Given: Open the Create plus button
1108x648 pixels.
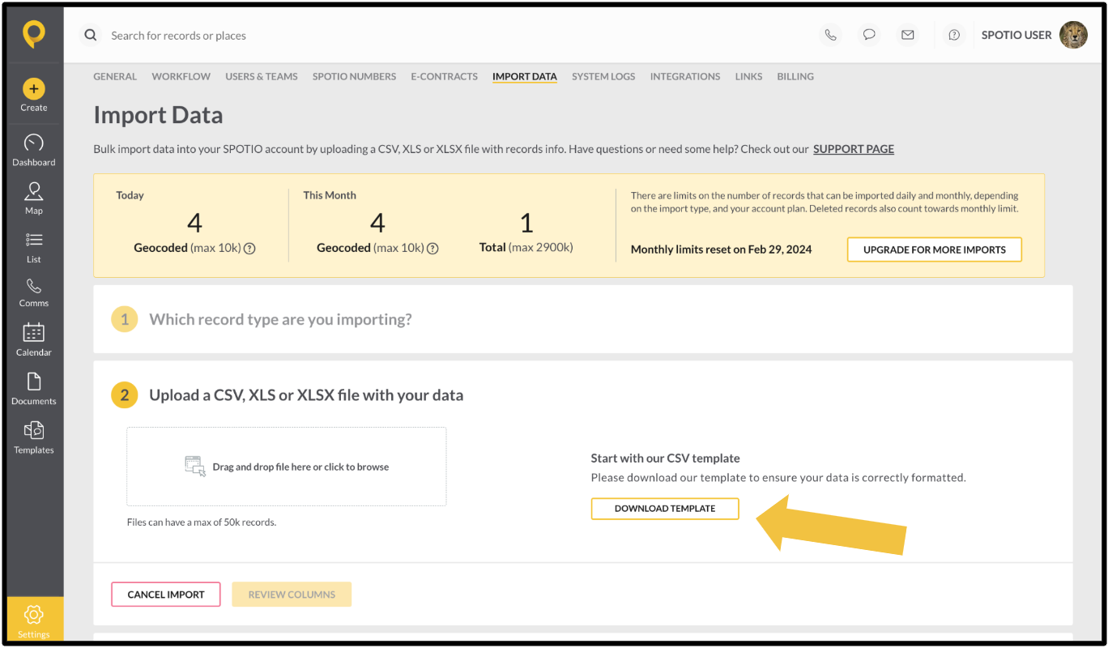Looking at the screenshot, I should [x=34, y=88].
